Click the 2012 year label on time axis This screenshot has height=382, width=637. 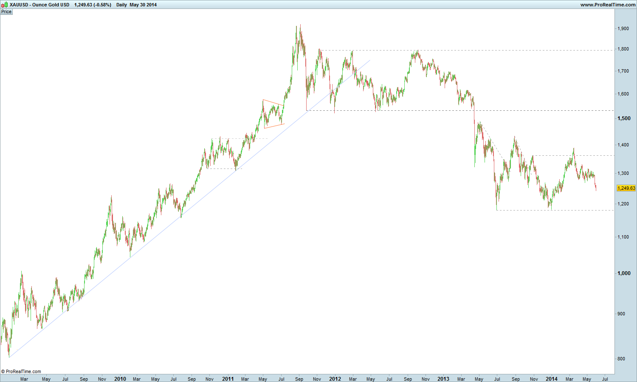pyautogui.click(x=335, y=379)
